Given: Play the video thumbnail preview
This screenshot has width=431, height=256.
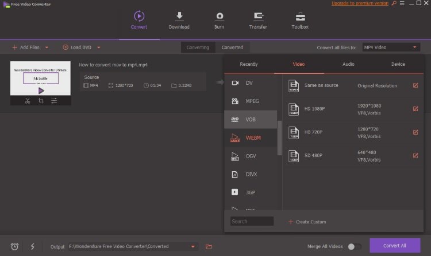Looking at the screenshot, I should pyautogui.click(x=41, y=90).
